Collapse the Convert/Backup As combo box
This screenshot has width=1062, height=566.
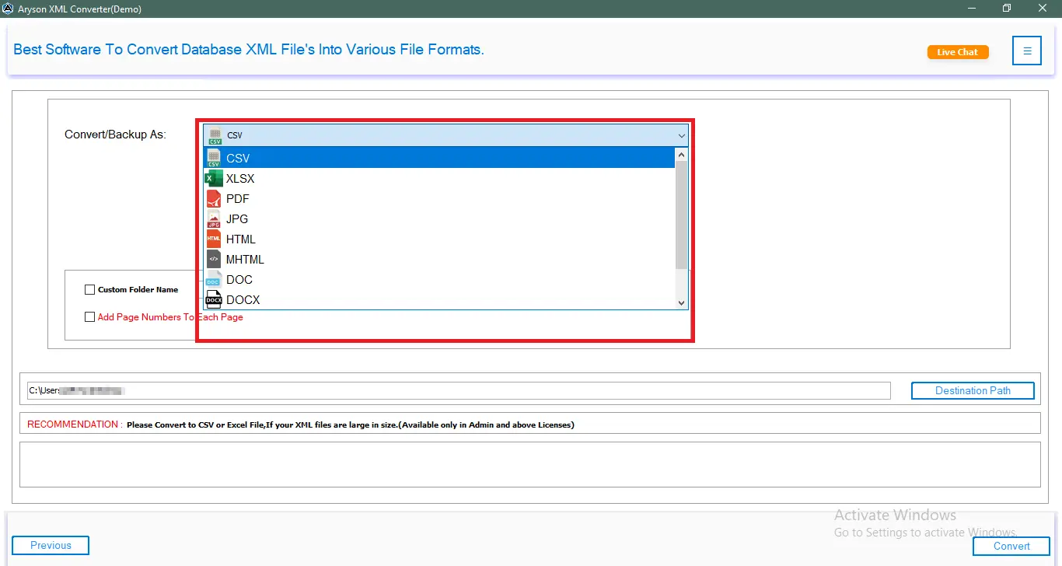click(681, 135)
